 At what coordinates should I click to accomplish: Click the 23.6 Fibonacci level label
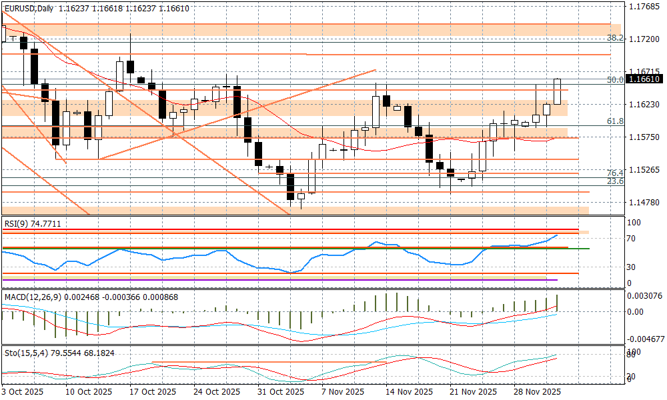615,181
